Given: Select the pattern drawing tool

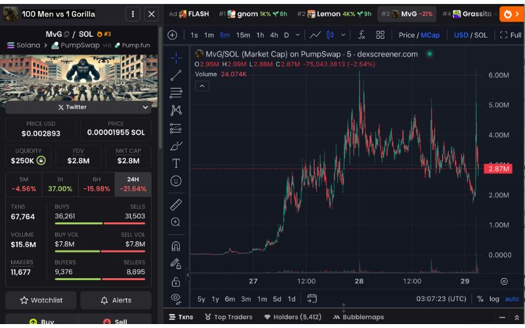Looking at the screenshot, I should coord(176,110).
